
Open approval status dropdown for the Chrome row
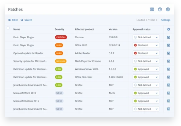click(146, 37)
